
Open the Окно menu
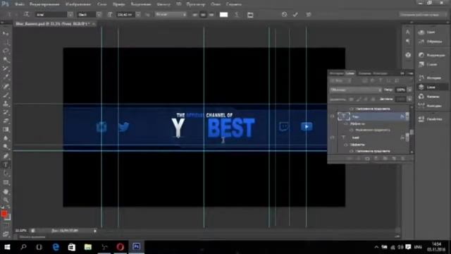(x=216, y=4)
